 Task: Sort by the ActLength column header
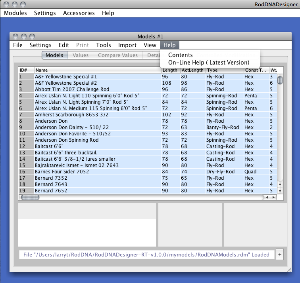[x=193, y=70]
